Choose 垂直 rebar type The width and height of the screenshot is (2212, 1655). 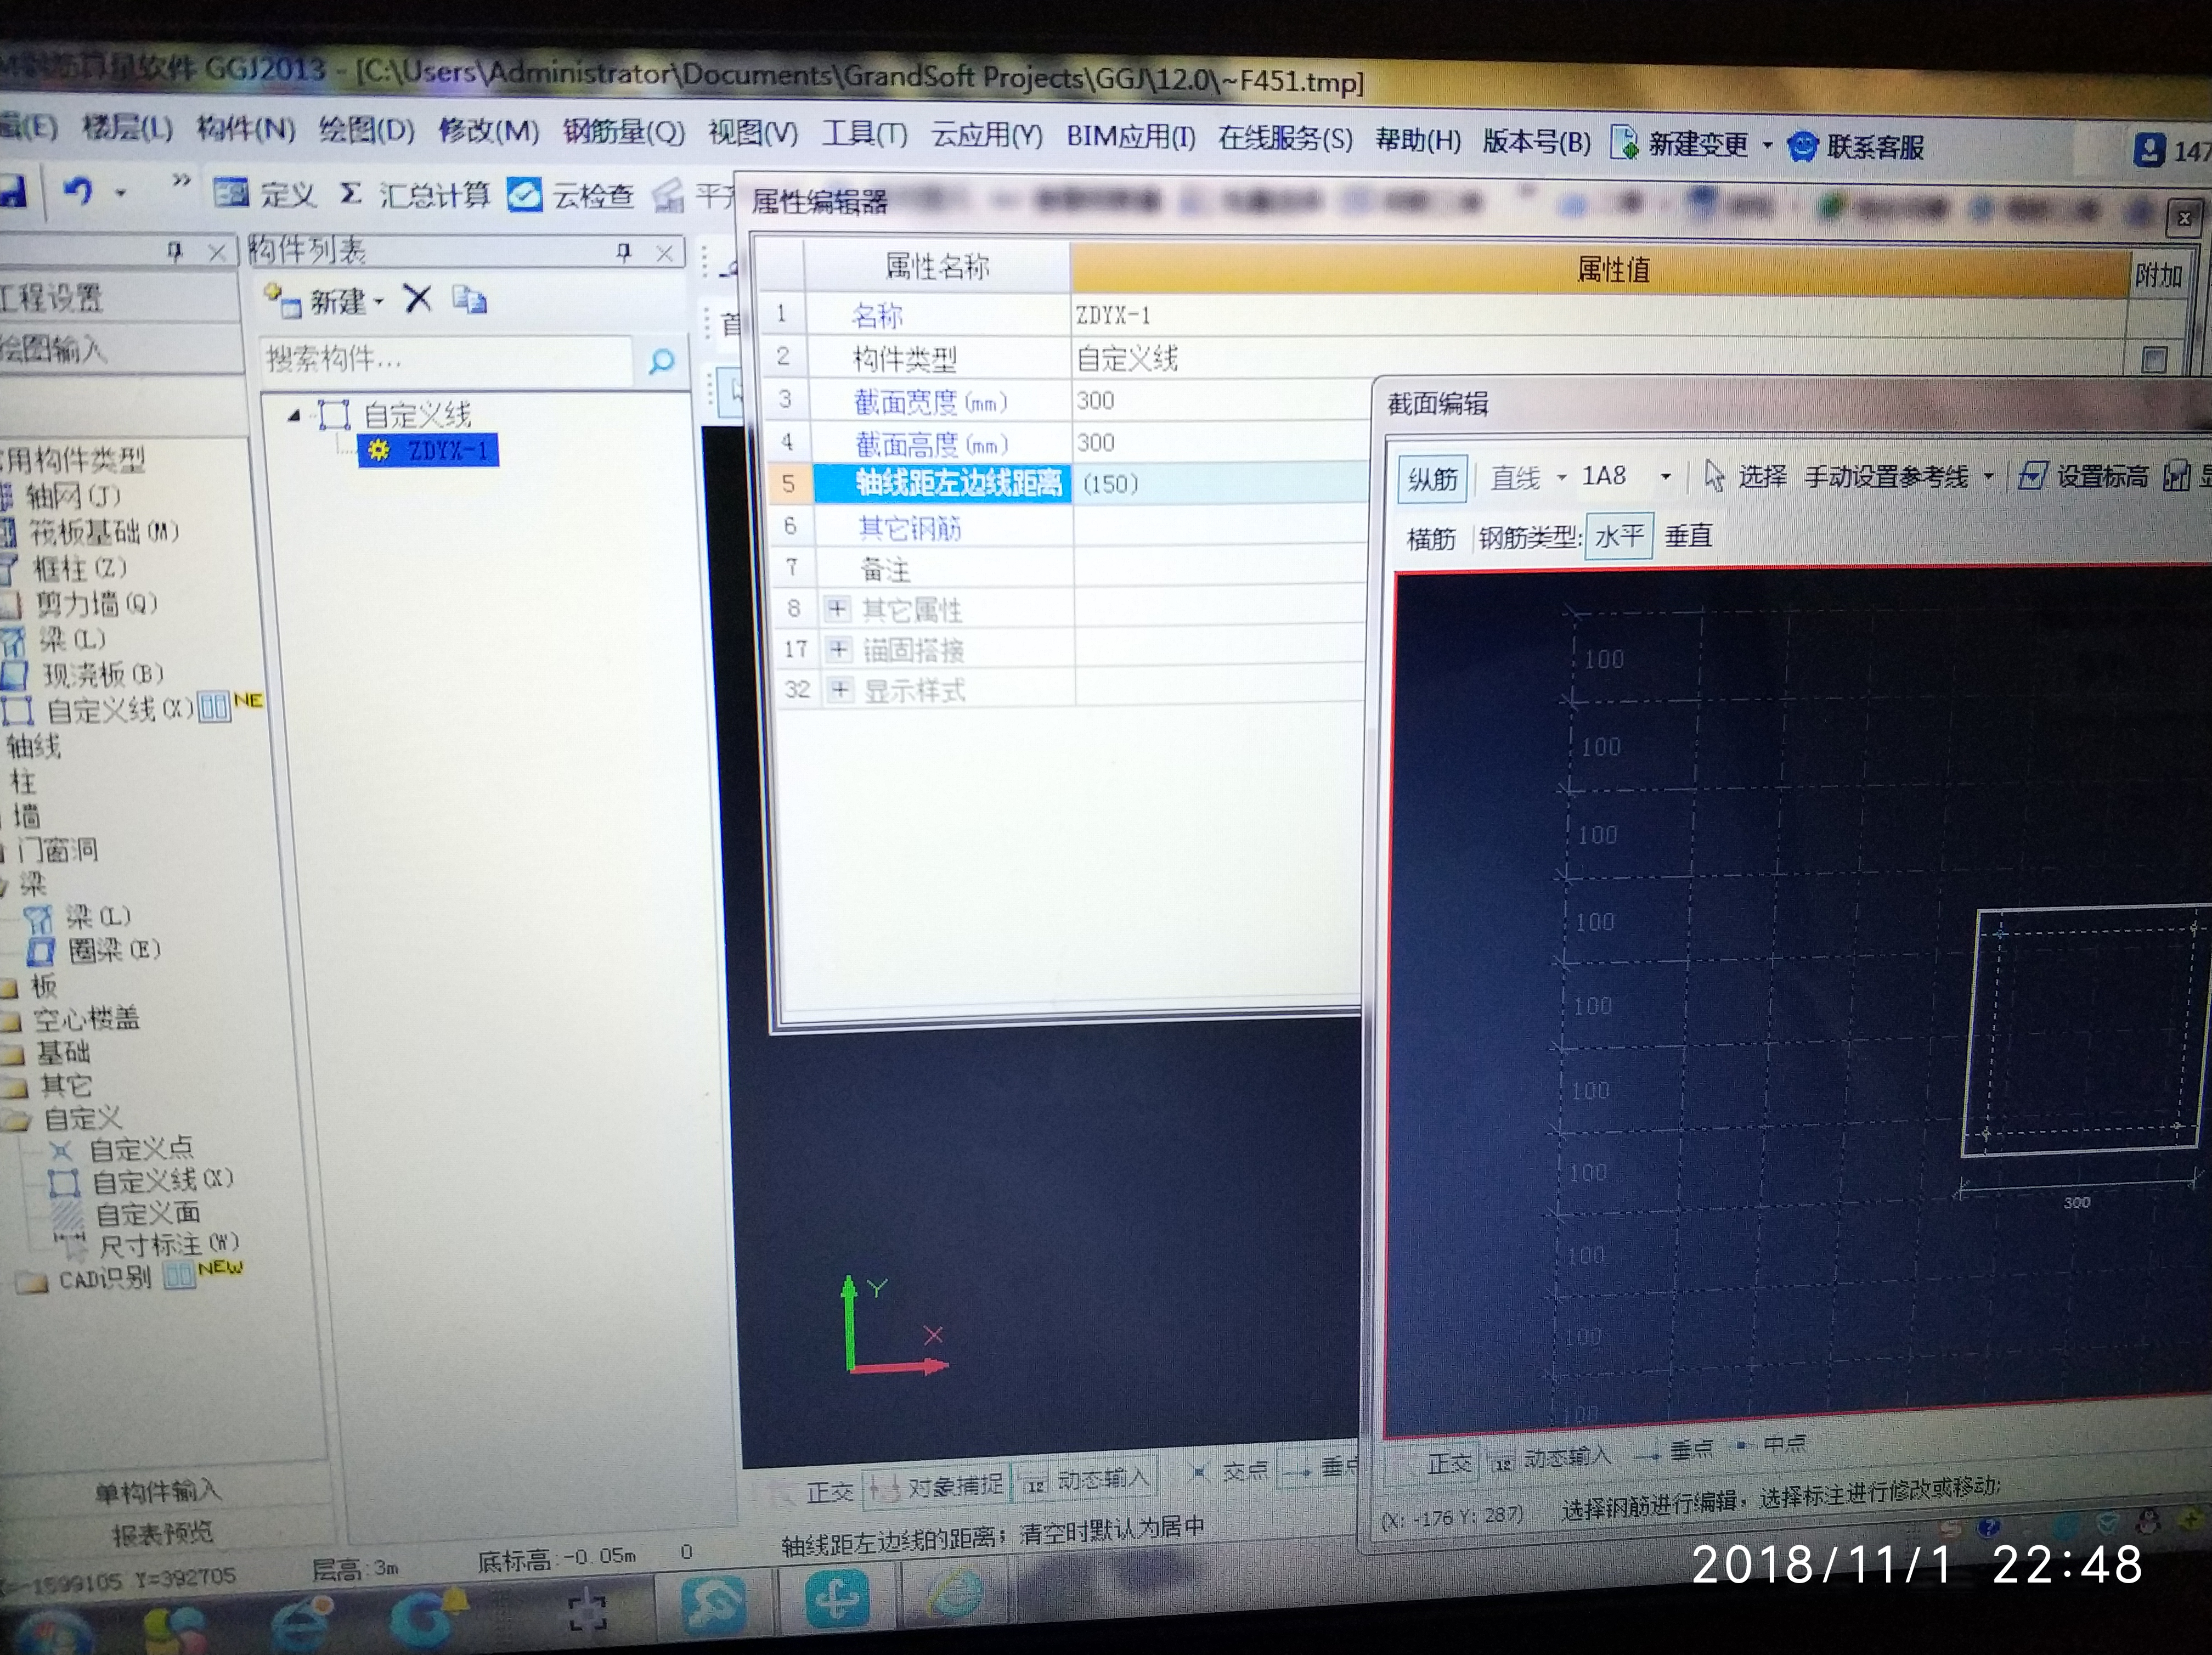(x=1688, y=536)
